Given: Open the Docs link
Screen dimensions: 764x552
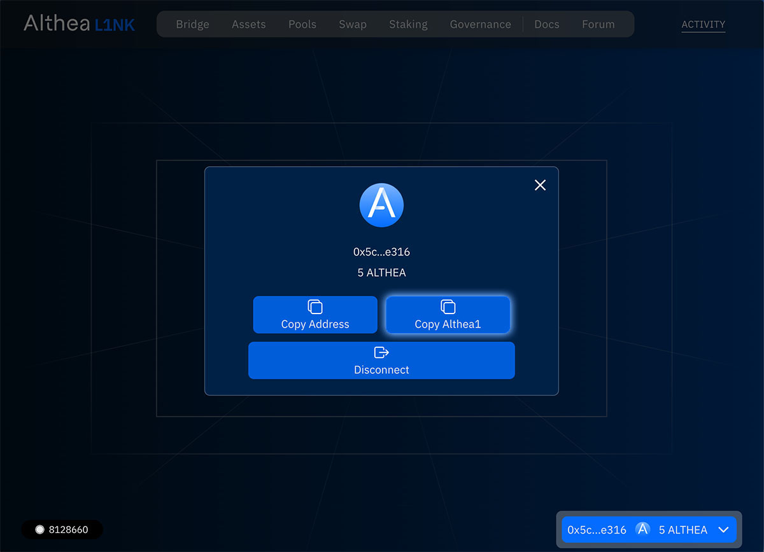Looking at the screenshot, I should [x=546, y=24].
